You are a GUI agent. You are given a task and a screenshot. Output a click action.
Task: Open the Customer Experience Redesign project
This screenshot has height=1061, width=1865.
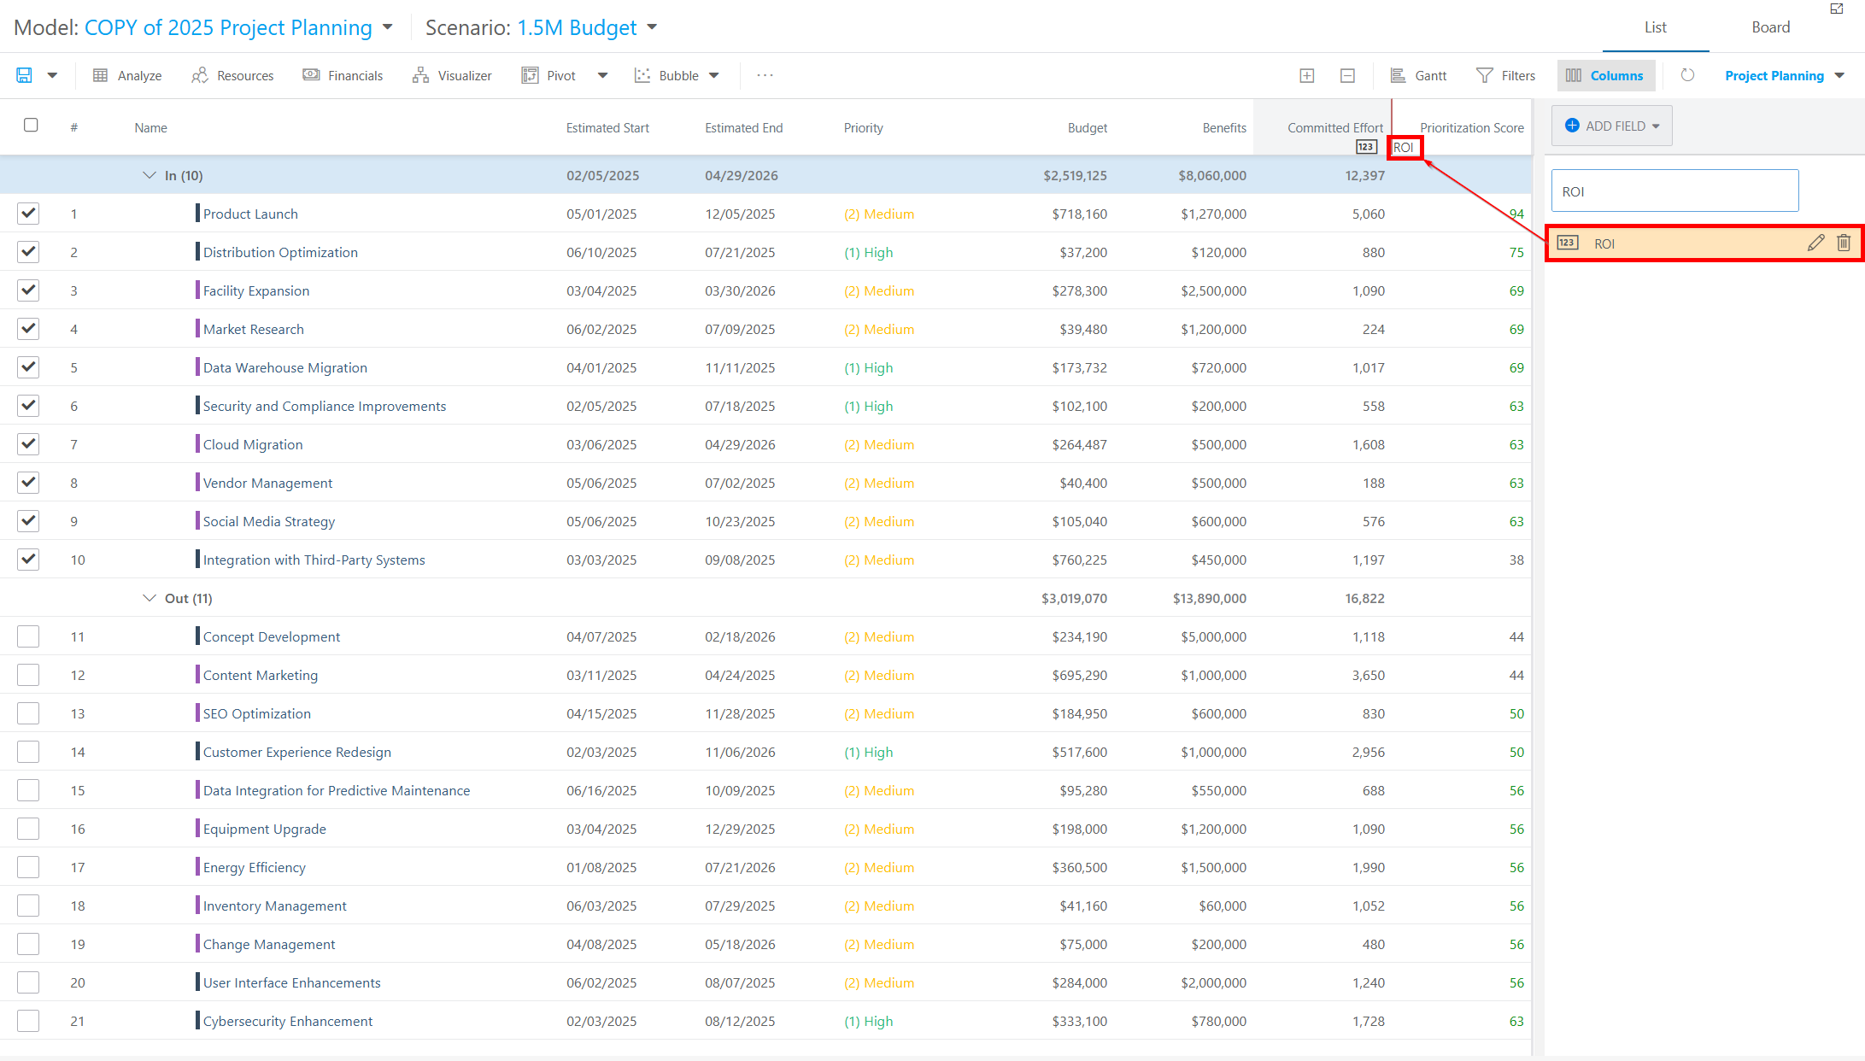296,752
